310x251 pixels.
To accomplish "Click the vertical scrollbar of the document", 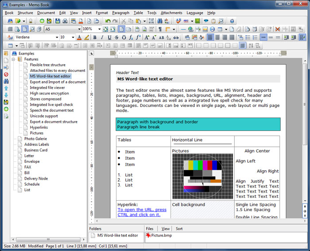I will click(305, 104).
